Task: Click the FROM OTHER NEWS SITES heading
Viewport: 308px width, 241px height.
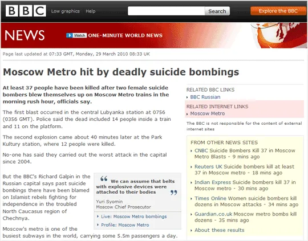Action: pyautogui.click(x=224, y=142)
